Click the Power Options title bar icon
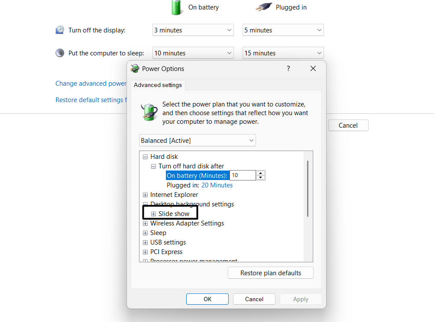The image size is (434, 322). [x=135, y=68]
